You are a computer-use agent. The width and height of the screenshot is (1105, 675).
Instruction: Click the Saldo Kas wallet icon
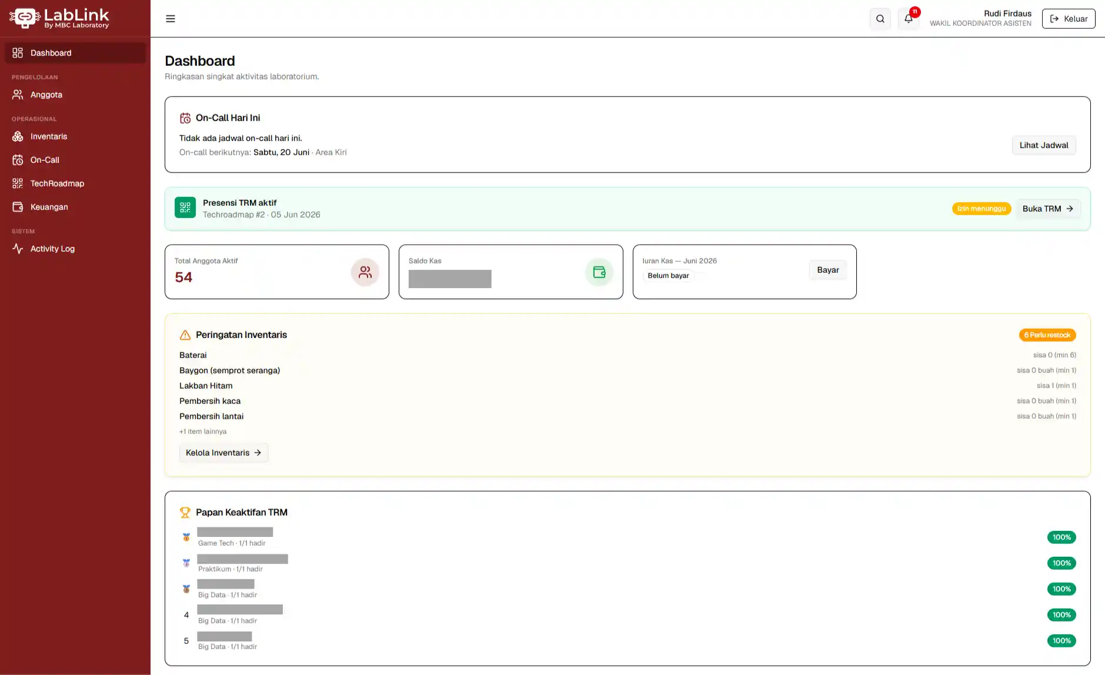pos(599,272)
